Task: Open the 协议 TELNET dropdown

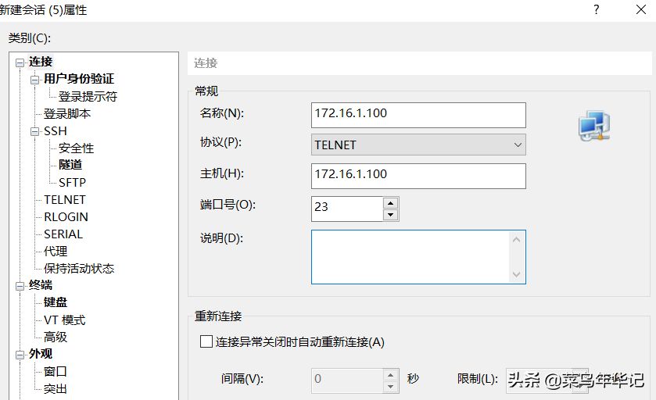Action: point(418,145)
